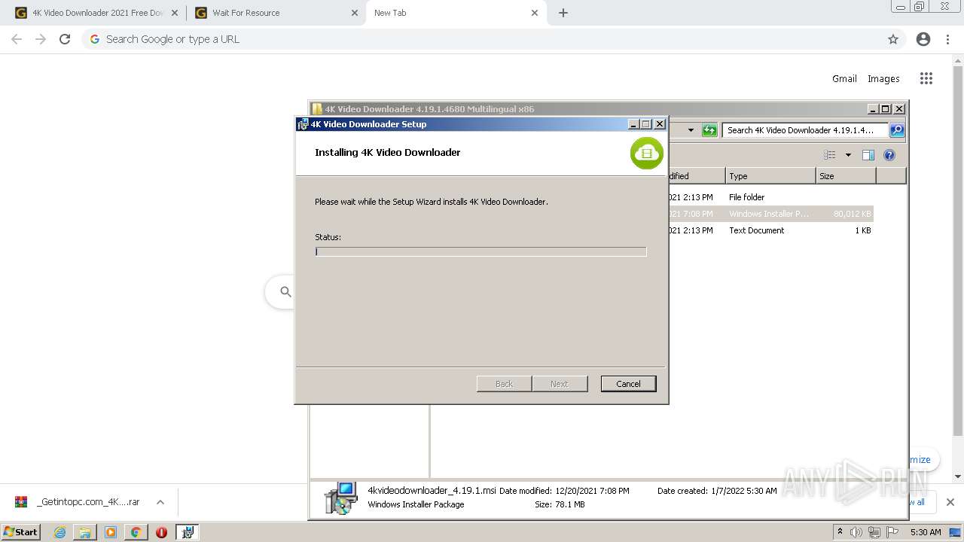This screenshot has height=542, width=964.
Task: Click the taskbar clock 5:30 AM
Action: (x=926, y=532)
